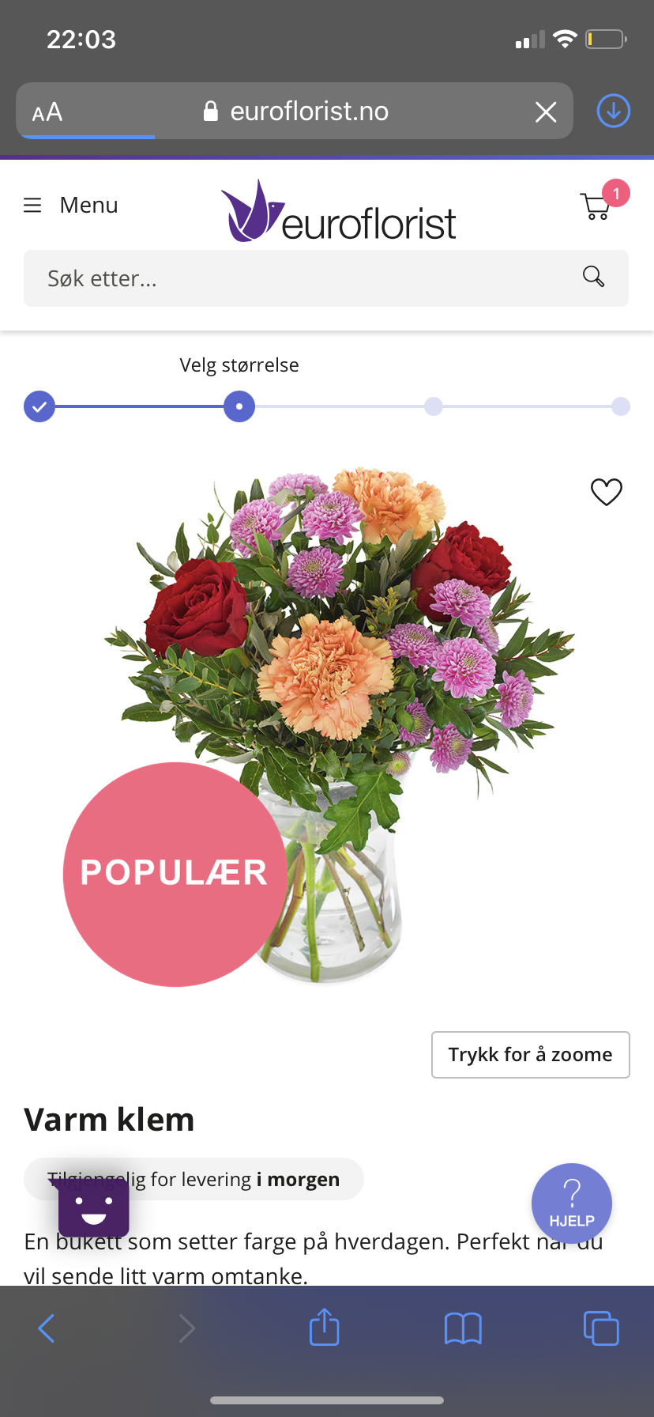
Task: Open the HJELP help bubble
Action: click(572, 1204)
